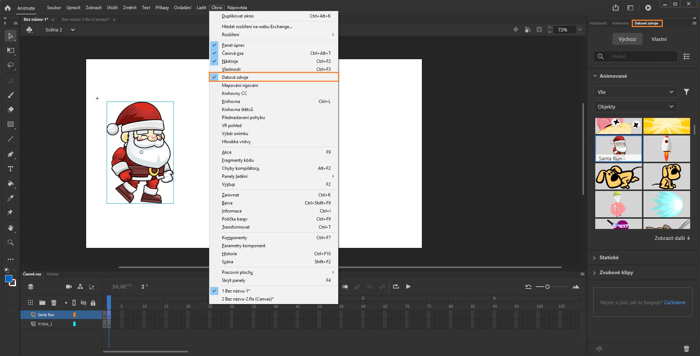Image resolution: width=700 pixels, height=356 pixels.
Task: Select the Free Transform tool
Action: 11,50
